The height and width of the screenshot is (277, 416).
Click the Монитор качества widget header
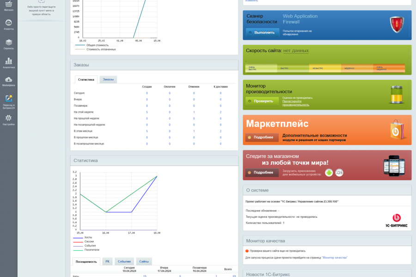point(327,241)
